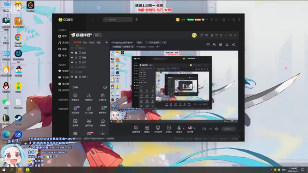Add a screen capture source from the bottom bar
The height and width of the screenshot is (173, 308).
coord(136,129)
